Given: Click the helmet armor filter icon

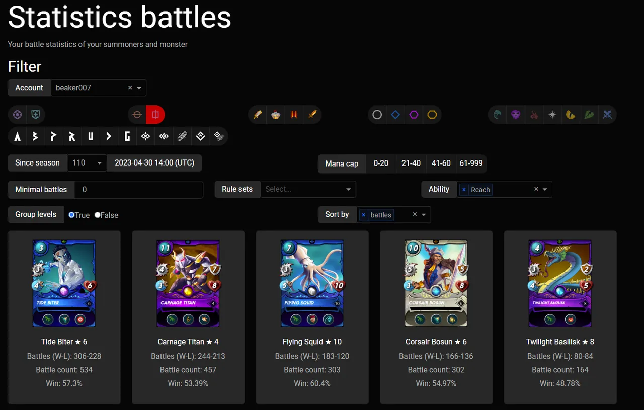Looking at the screenshot, I should tap(276, 115).
